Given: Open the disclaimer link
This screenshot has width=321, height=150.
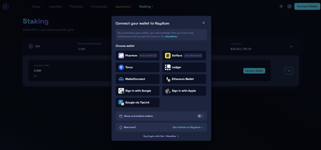Looking at the screenshot, I should 171,37.
